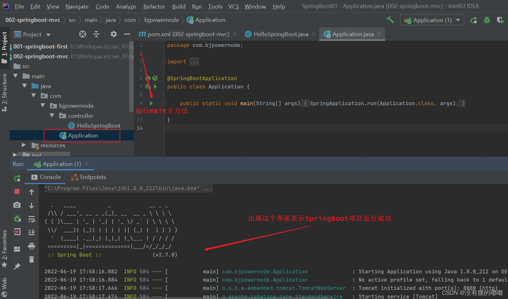Click the attach debugger bug icon in Run panel
Image resolution: width=508 pixels, height=299 pixels.
[x=17, y=219]
